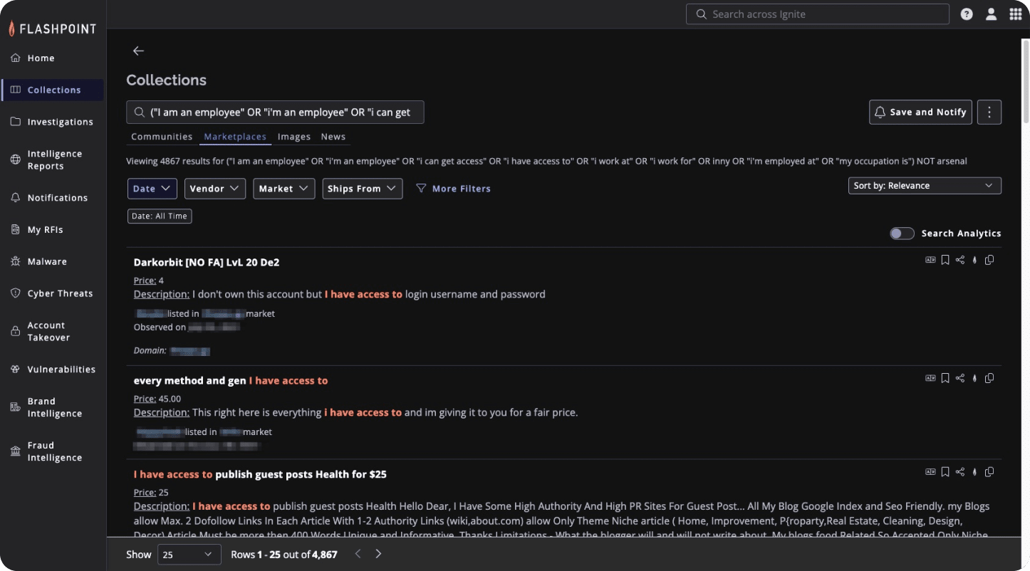Image resolution: width=1030 pixels, height=571 pixels.
Task: Switch to the Images tab
Action: (294, 137)
